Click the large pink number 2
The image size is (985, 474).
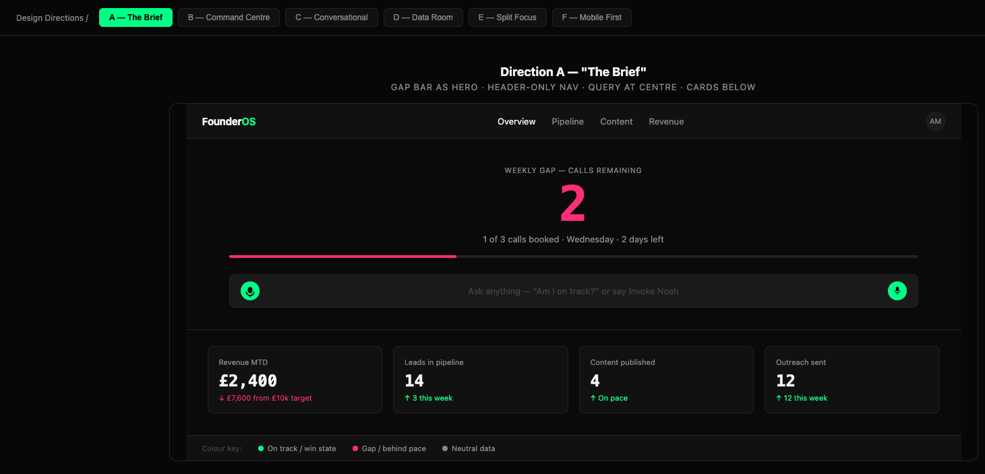(573, 205)
